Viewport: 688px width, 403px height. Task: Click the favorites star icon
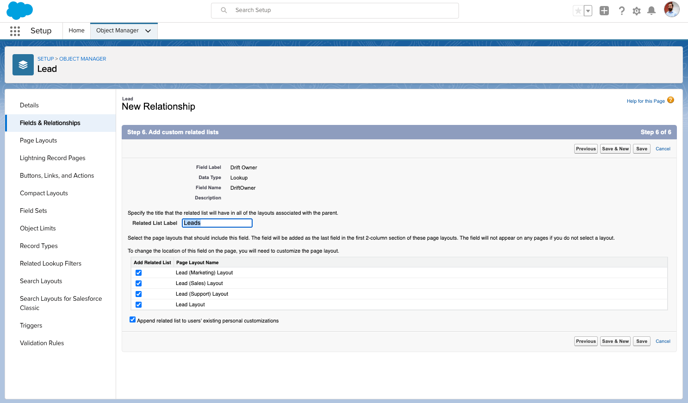point(578,11)
